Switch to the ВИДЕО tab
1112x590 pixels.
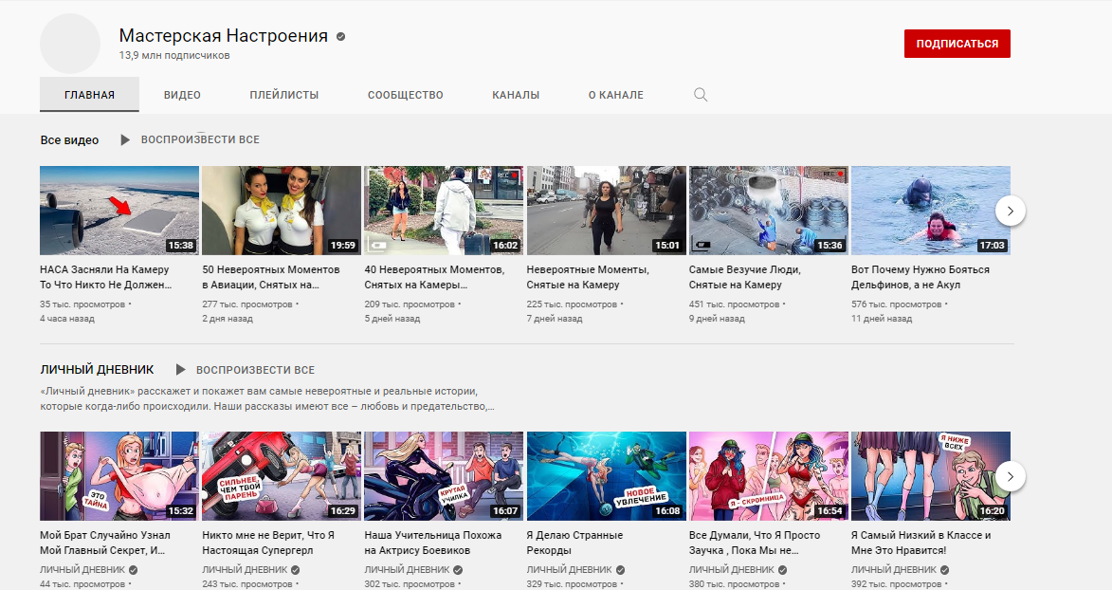[x=182, y=95]
